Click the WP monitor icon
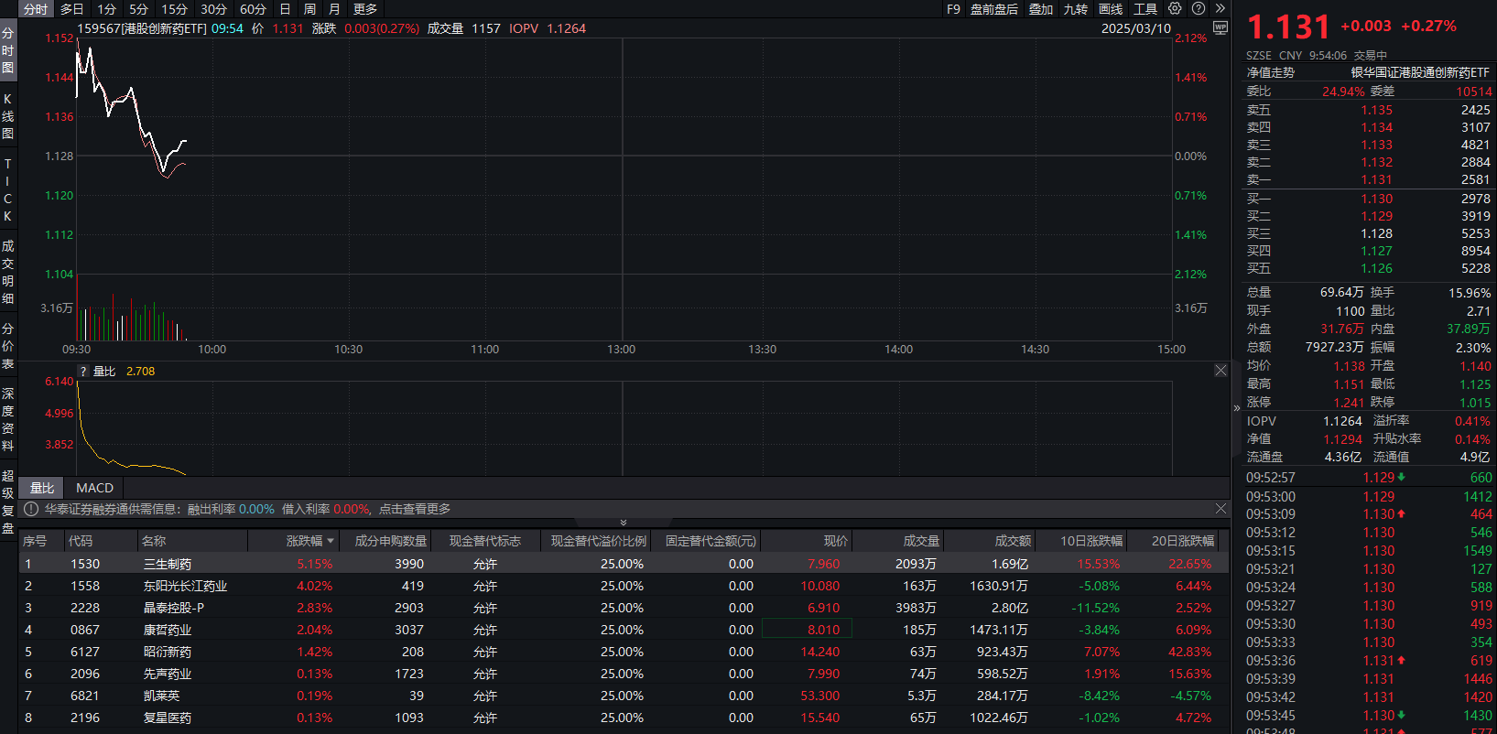Image resolution: width=1497 pixels, height=734 pixels. pyautogui.click(x=1220, y=27)
